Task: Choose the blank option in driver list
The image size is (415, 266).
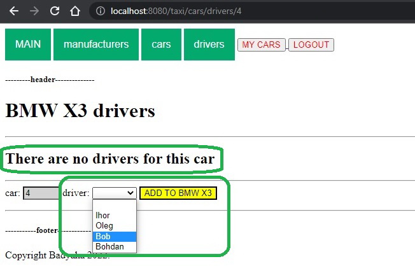Action: tap(115, 206)
